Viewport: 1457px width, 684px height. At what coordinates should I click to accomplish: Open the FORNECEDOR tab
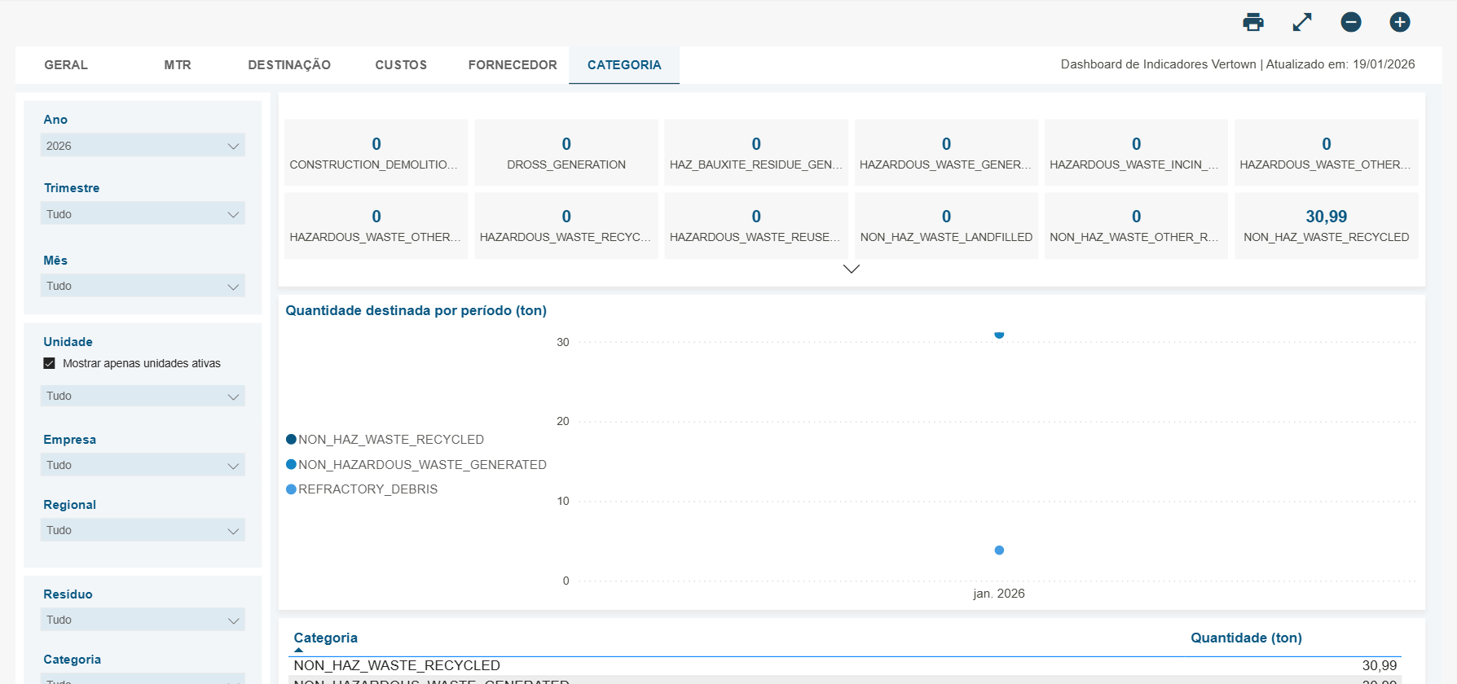coord(513,65)
